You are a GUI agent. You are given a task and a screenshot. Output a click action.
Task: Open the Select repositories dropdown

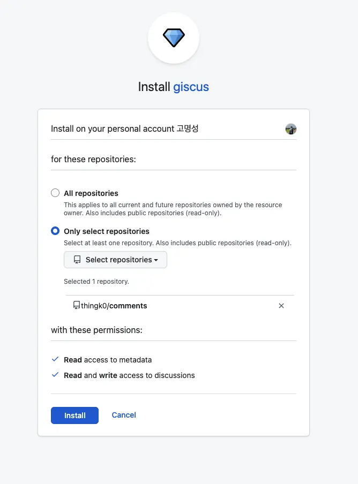pyautogui.click(x=115, y=260)
